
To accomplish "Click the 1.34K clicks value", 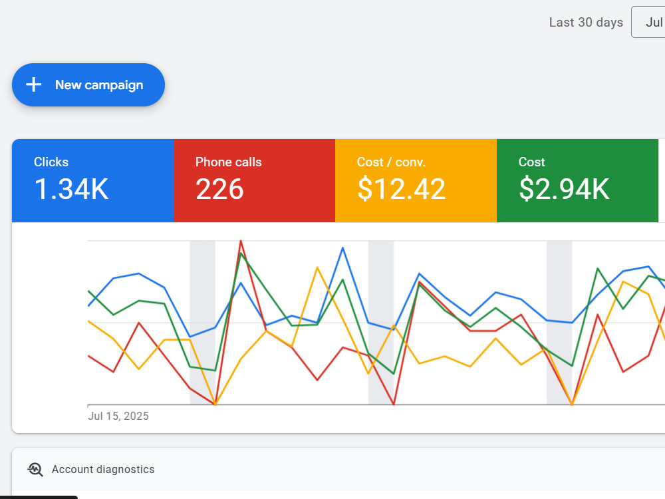I will coord(71,189).
